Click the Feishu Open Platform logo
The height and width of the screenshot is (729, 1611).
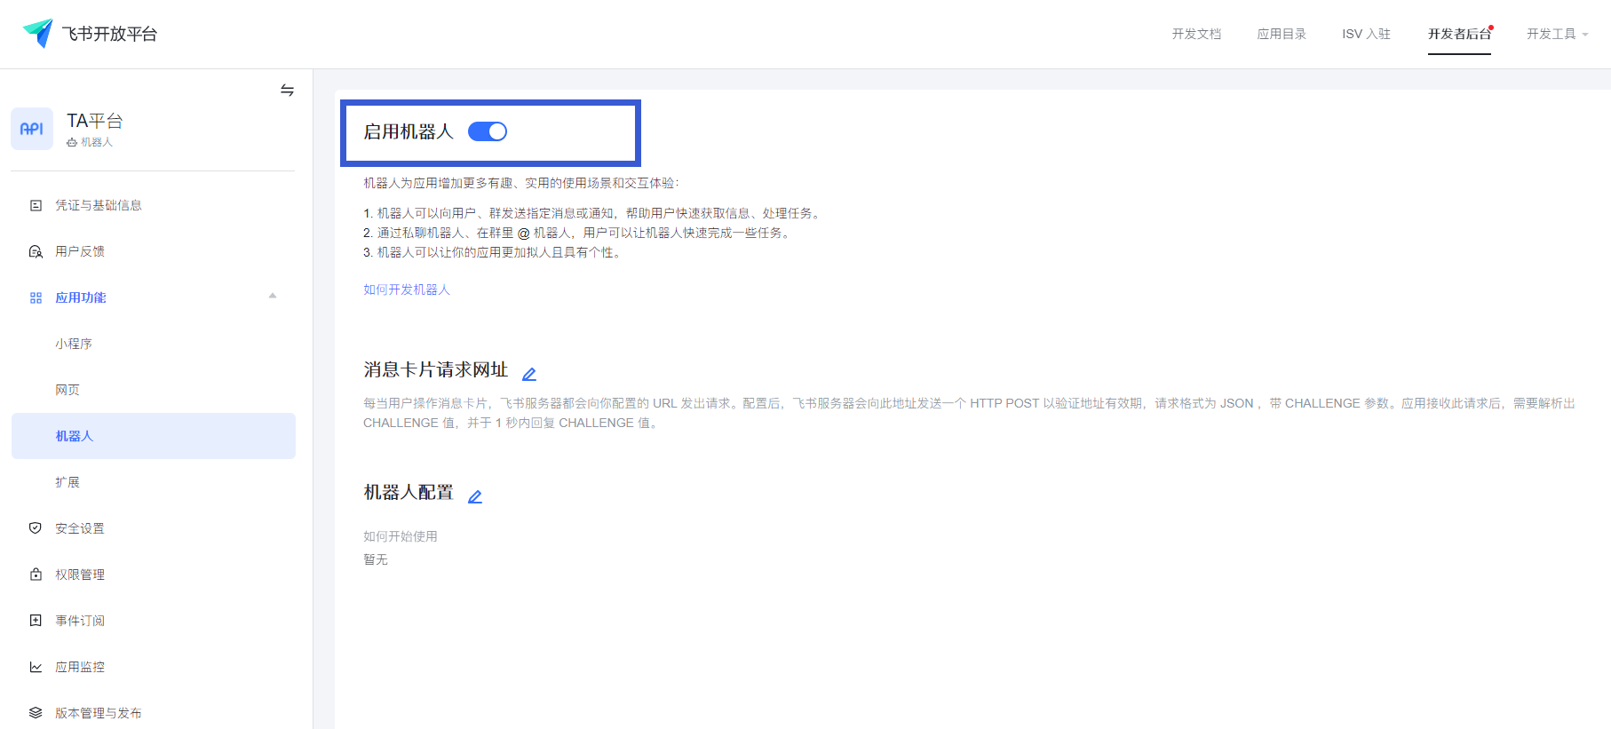tap(38, 34)
